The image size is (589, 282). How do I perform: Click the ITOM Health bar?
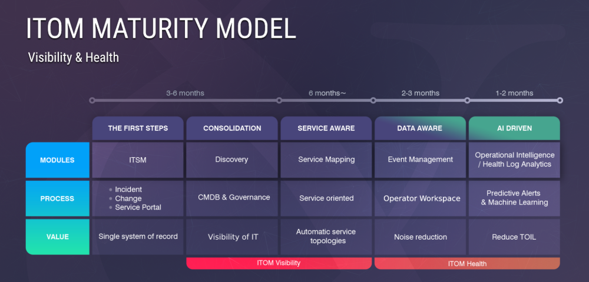click(x=467, y=263)
